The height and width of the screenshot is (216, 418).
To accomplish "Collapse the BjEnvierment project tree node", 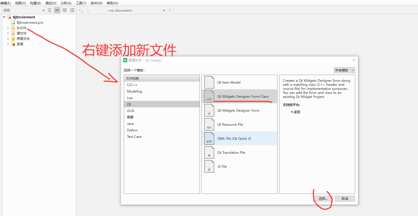I will pyautogui.click(x=4, y=17).
